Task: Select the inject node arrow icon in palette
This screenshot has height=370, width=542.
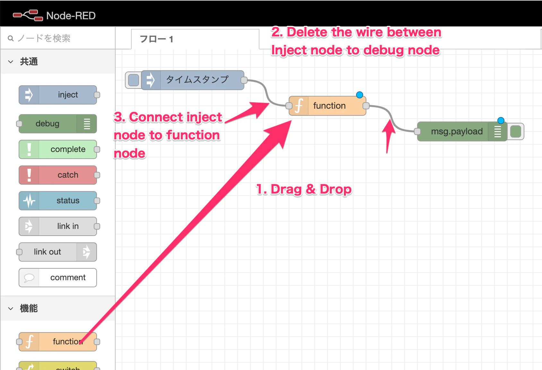Action: [29, 95]
